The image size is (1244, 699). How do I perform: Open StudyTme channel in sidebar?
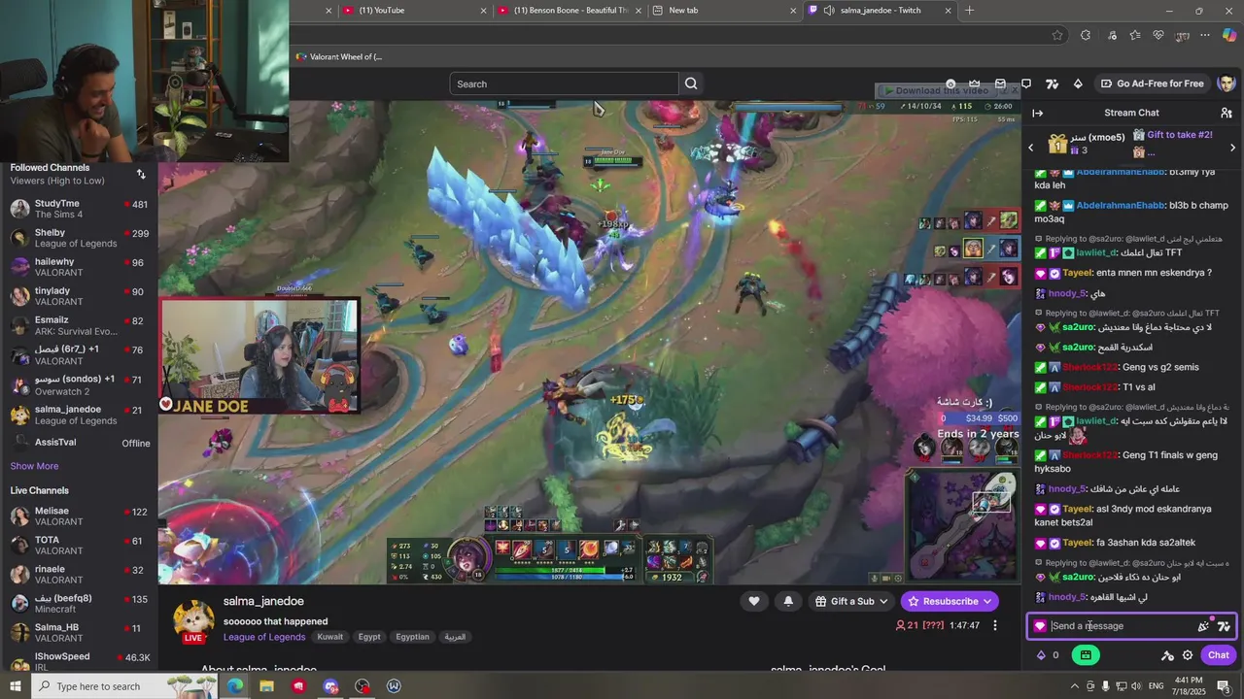point(79,209)
